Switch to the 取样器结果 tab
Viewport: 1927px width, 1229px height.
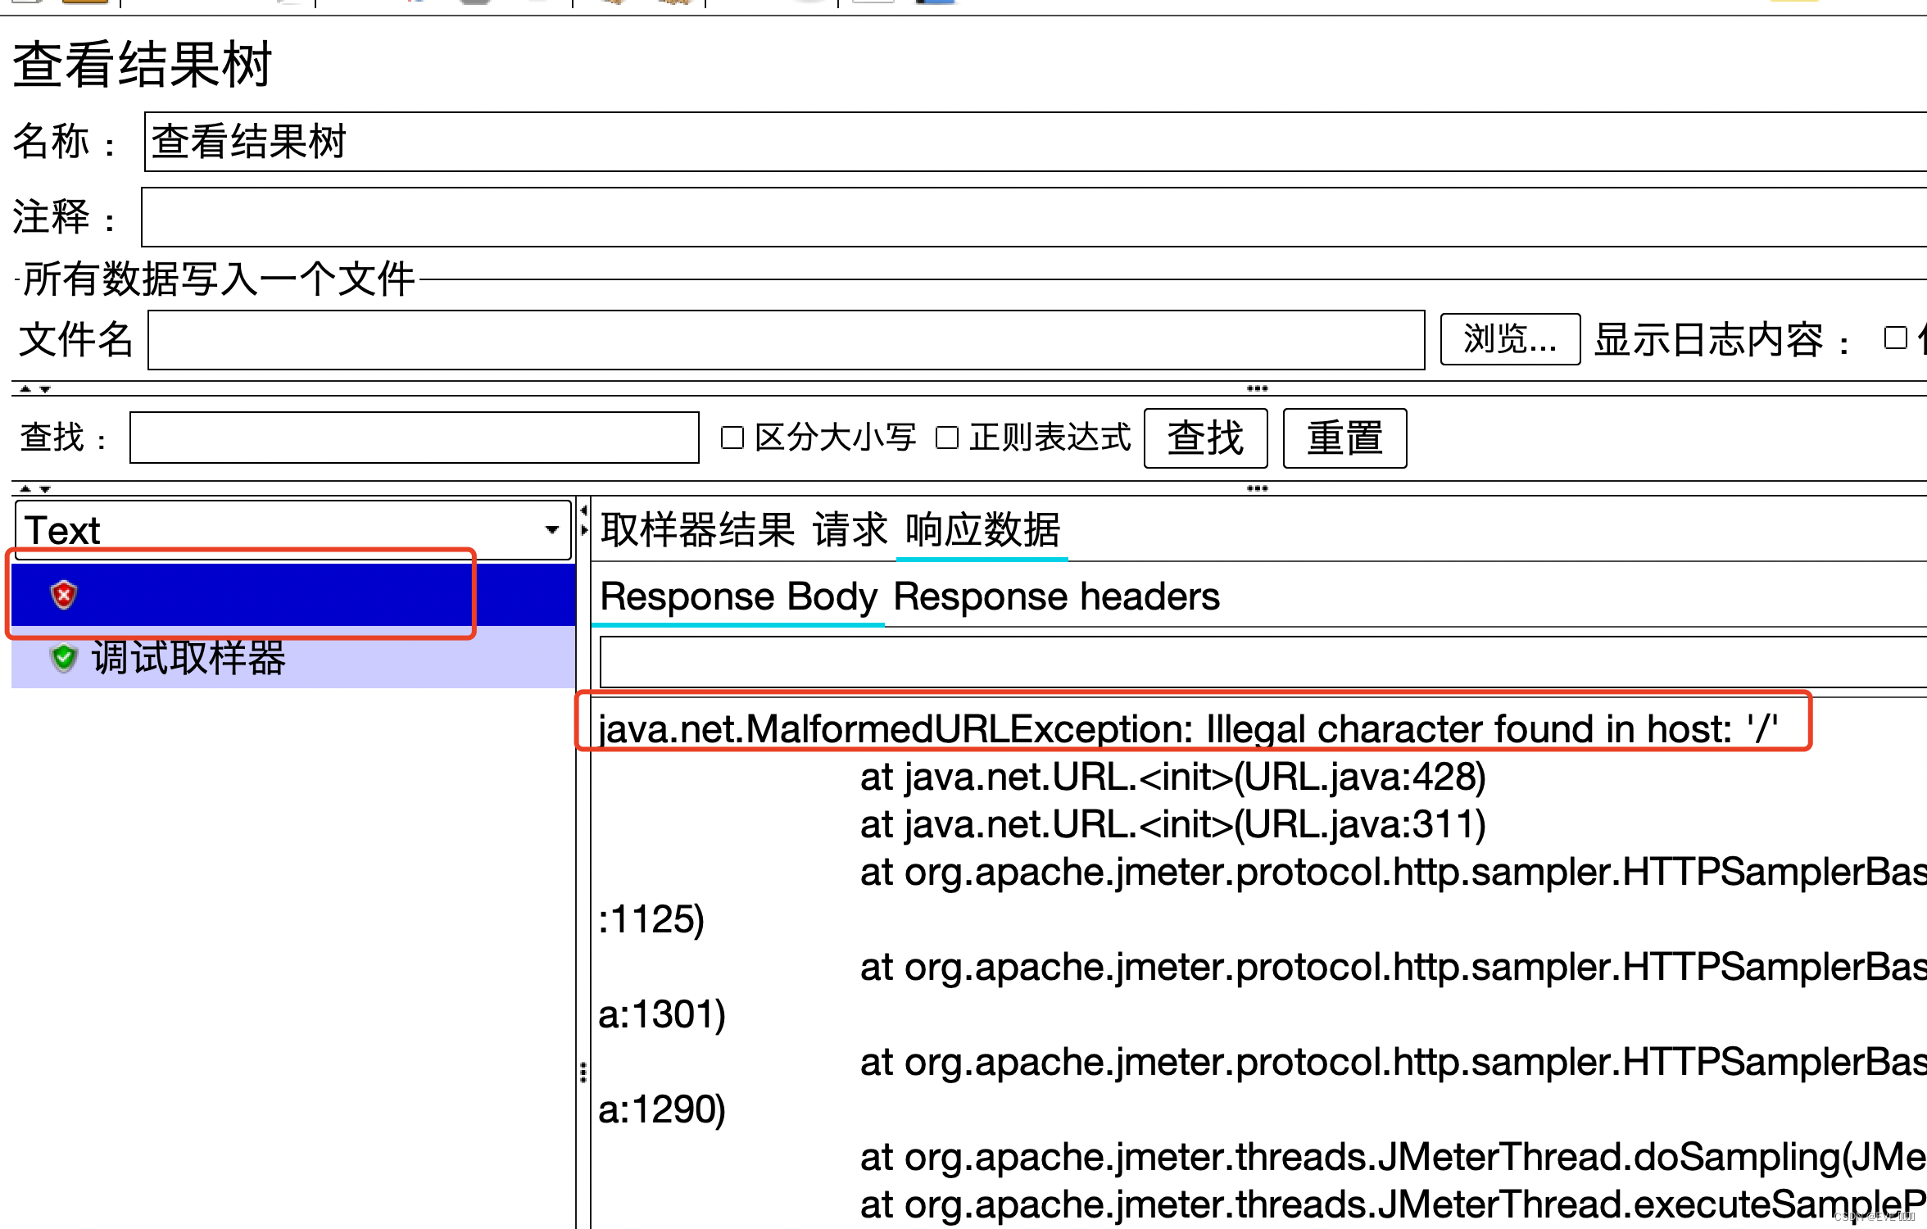(x=697, y=529)
